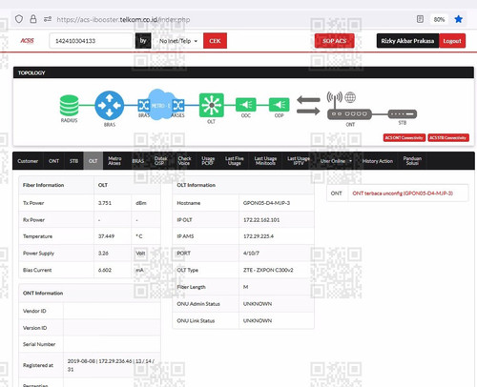Open the History Action tab
This screenshot has width=477, height=387.
pos(378,161)
